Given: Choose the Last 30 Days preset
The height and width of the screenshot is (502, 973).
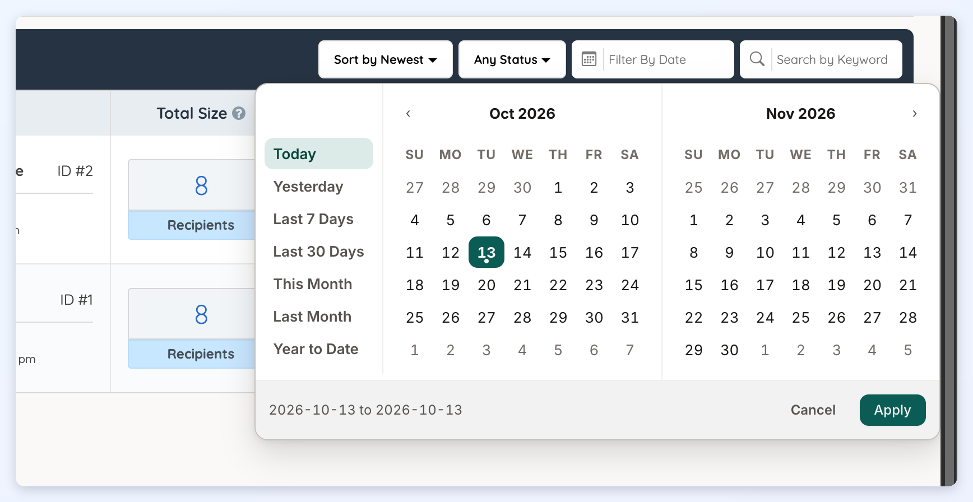Looking at the screenshot, I should 318,252.
